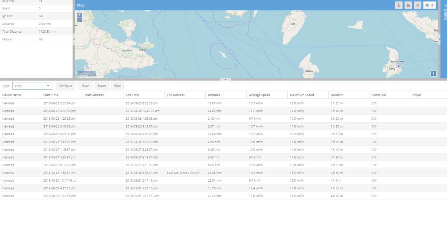Click the geofences anchor icon in map toolbar
Viewport: 447px width, 249px height.
(x=399, y=5)
